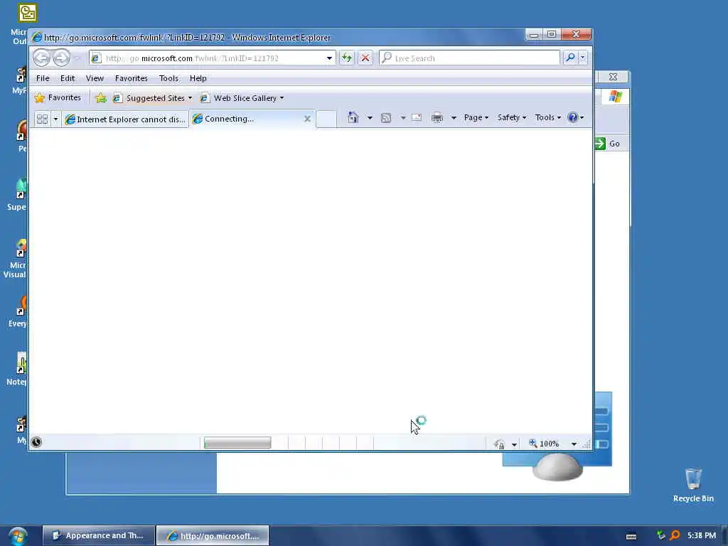Expand the address bar history dropdown
Screen dimensions: 728x546
tap(329, 58)
